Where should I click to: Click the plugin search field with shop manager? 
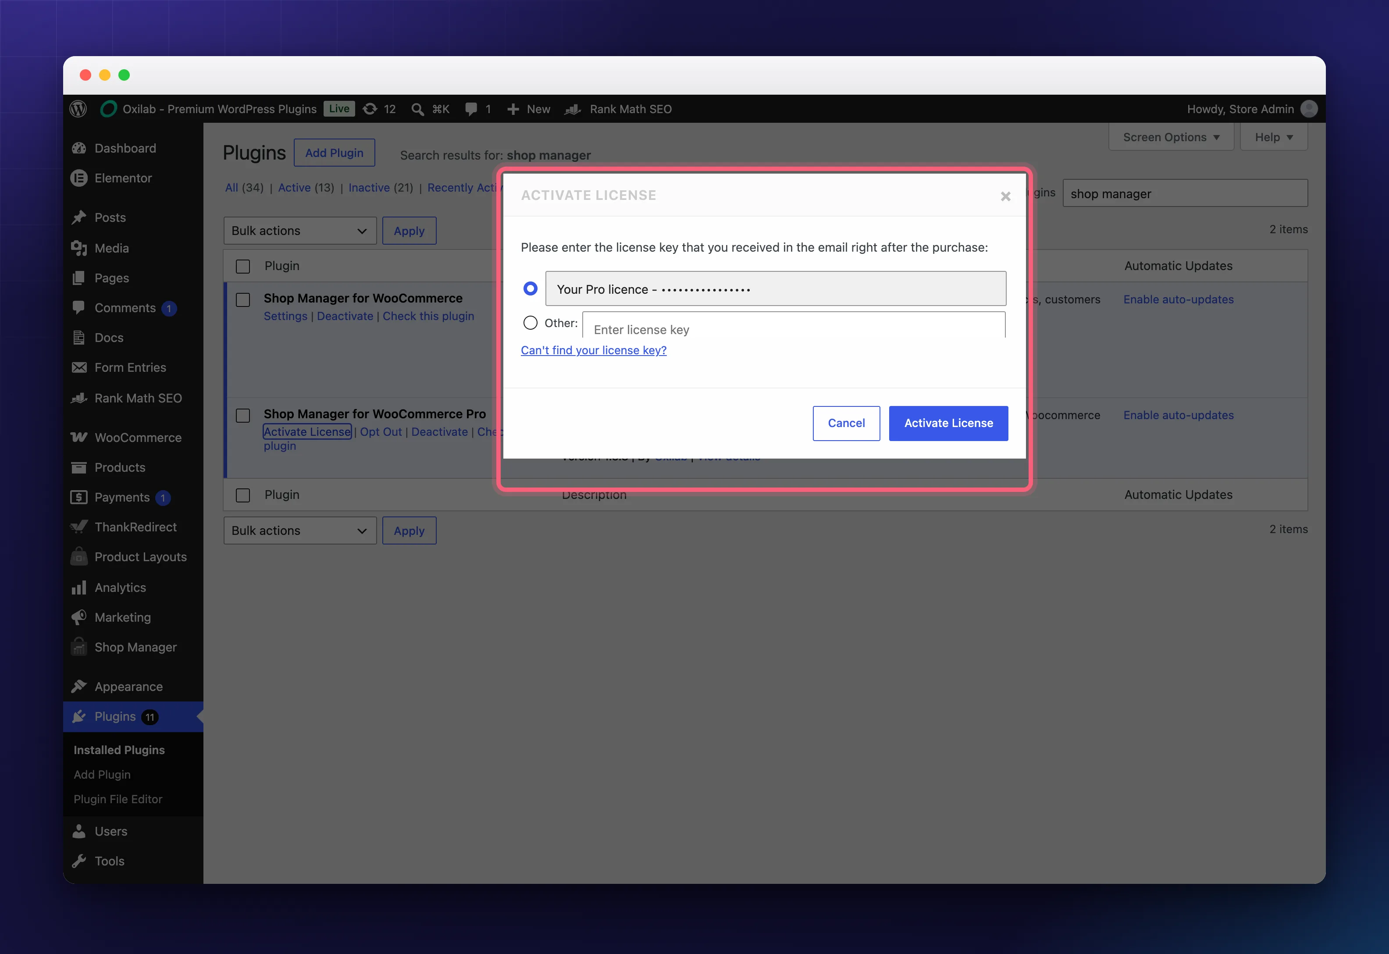1185,193
